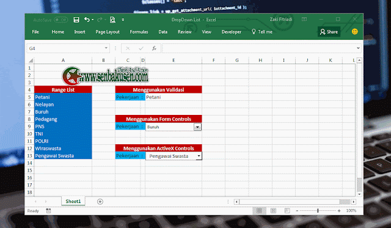Select row 4 header
The height and width of the screenshot is (228, 391).
(x=29, y=90)
